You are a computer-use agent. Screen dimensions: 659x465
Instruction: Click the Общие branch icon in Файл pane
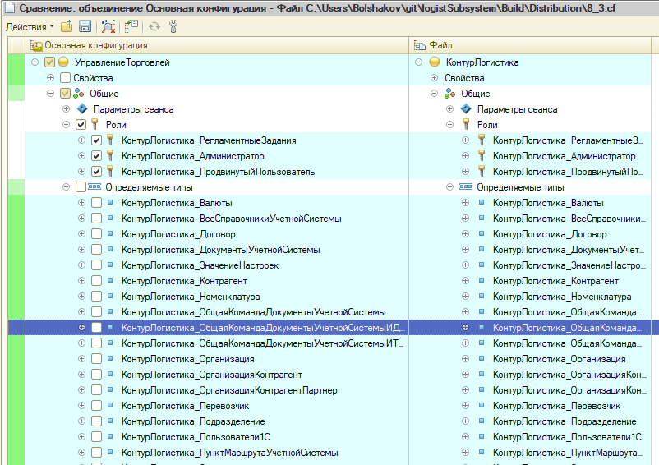click(450, 94)
